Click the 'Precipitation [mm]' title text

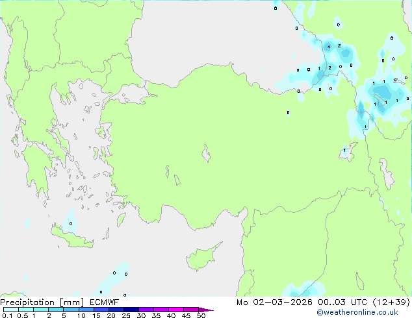[42, 302]
